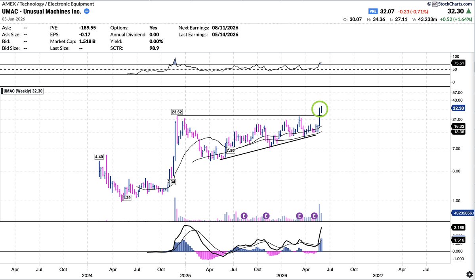Click the 2025 year label on time axis
The width and height of the screenshot is (475, 280).
(185, 276)
